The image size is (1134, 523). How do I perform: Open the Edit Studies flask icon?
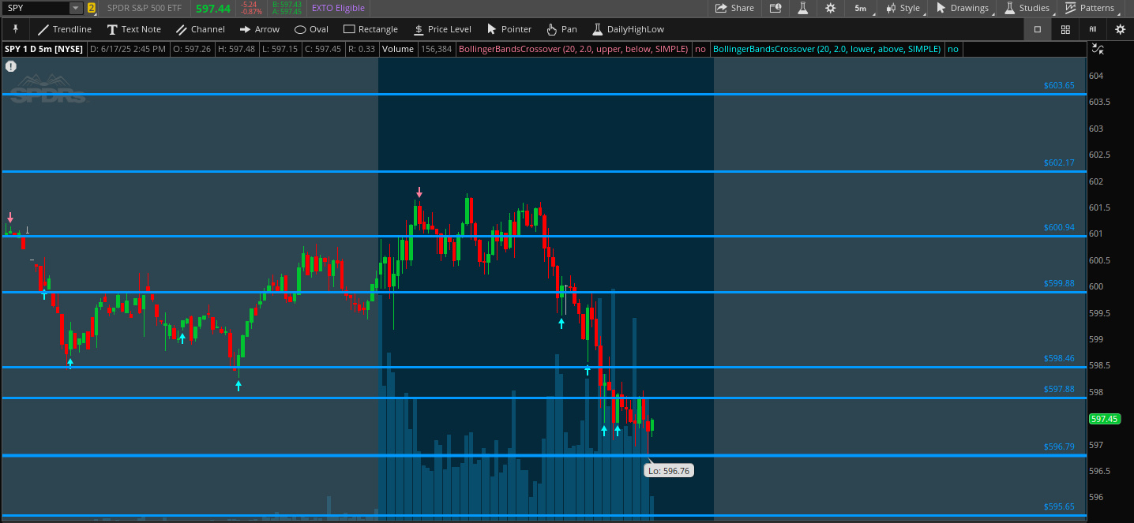coord(803,8)
